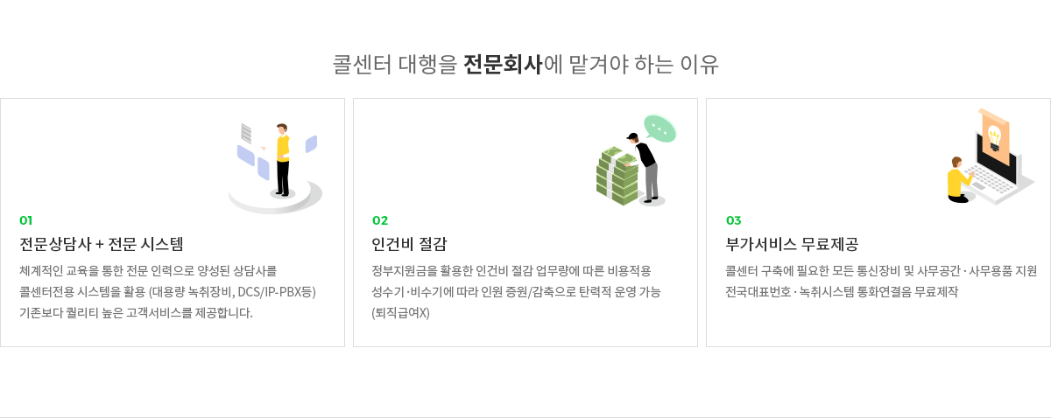Select the '전문상담사 + 전문 시스템' card title
This screenshot has width=1051, height=418.
(102, 244)
